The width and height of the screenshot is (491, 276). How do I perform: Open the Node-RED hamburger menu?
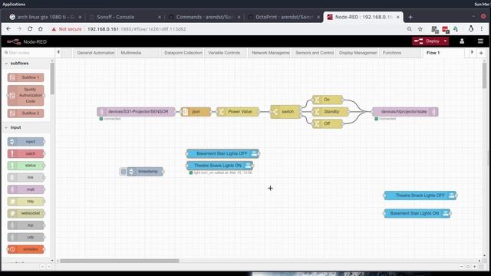pos(480,41)
